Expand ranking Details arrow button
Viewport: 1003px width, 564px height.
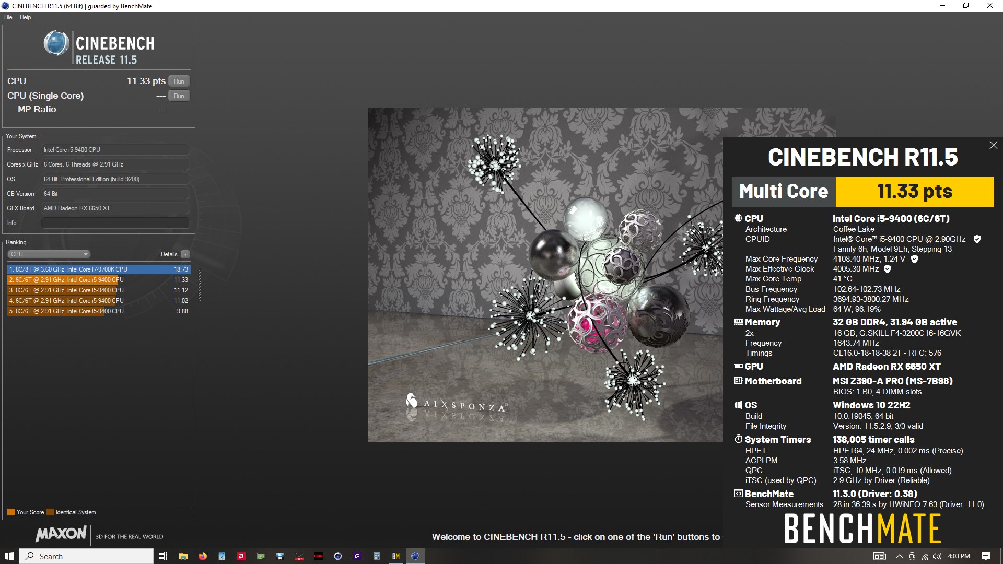coord(185,254)
